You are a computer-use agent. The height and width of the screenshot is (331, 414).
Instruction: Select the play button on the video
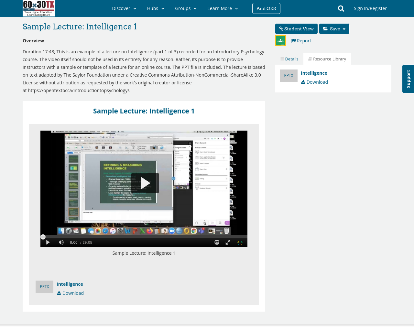click(x=47, y=242)
